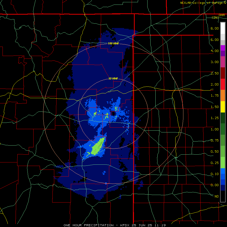Click the 0.00 legend value
Screen dimensions: 227x227
[x=215, y=185]
